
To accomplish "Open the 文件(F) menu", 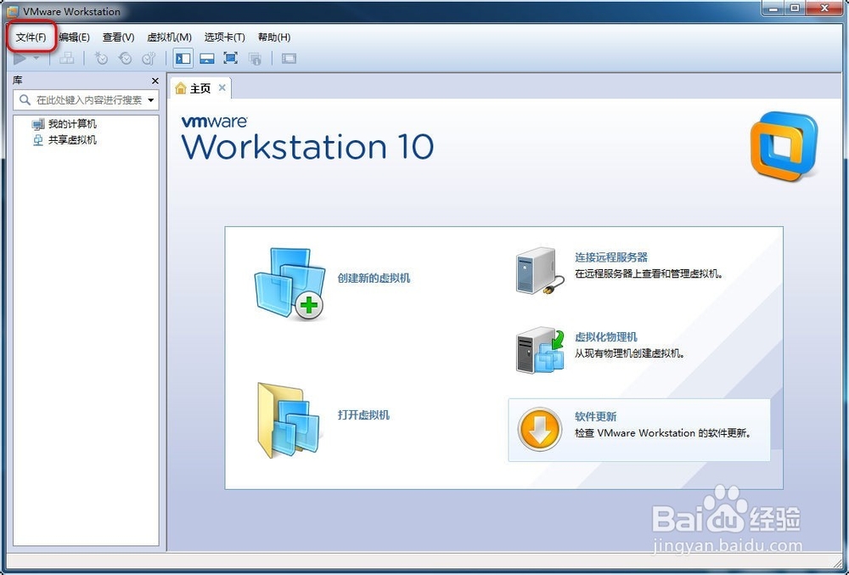I will [31, 37].
